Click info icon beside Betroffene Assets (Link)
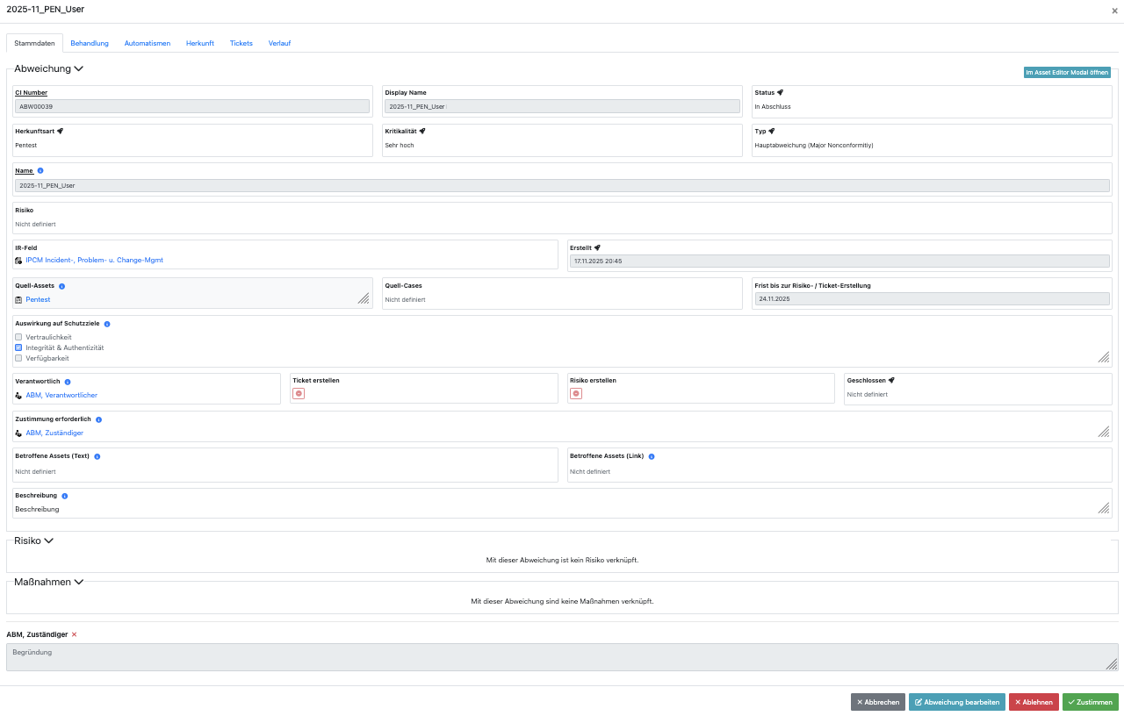Viewport: 1124px width, 716px height. coord(652,456)
